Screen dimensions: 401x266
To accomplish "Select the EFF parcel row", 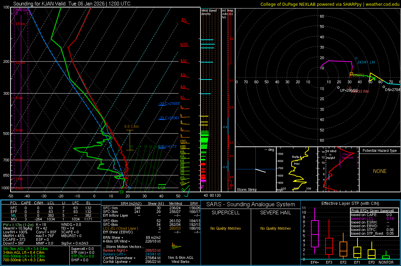I will [x=51, y=212].
